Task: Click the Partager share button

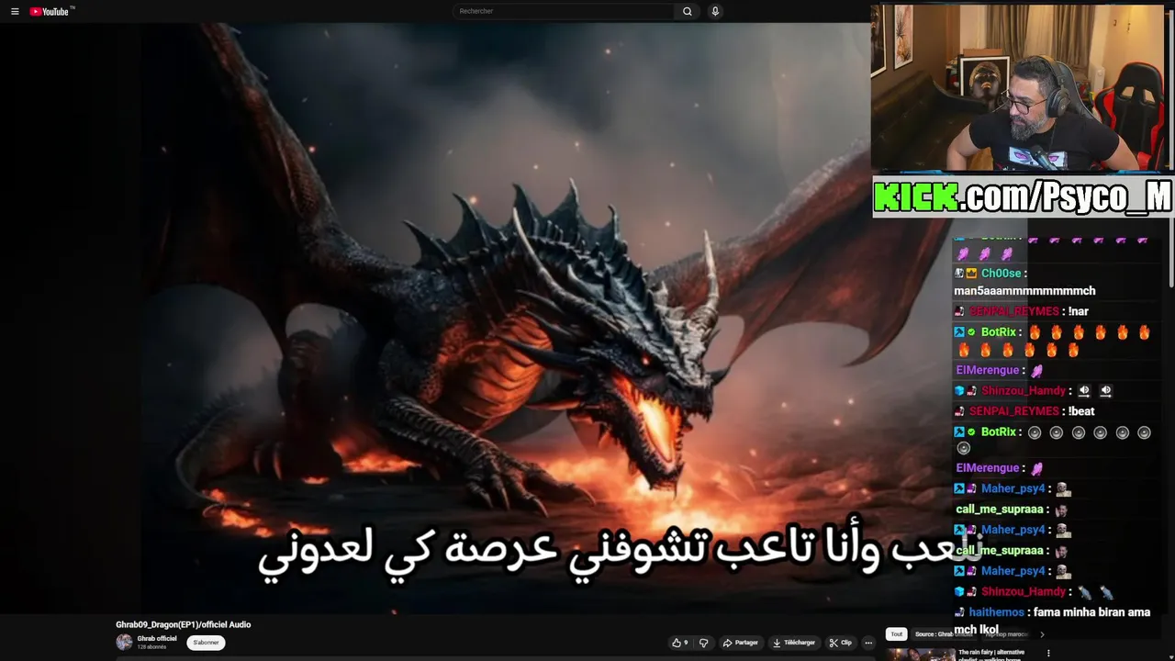Action: (x=740, y=643)
